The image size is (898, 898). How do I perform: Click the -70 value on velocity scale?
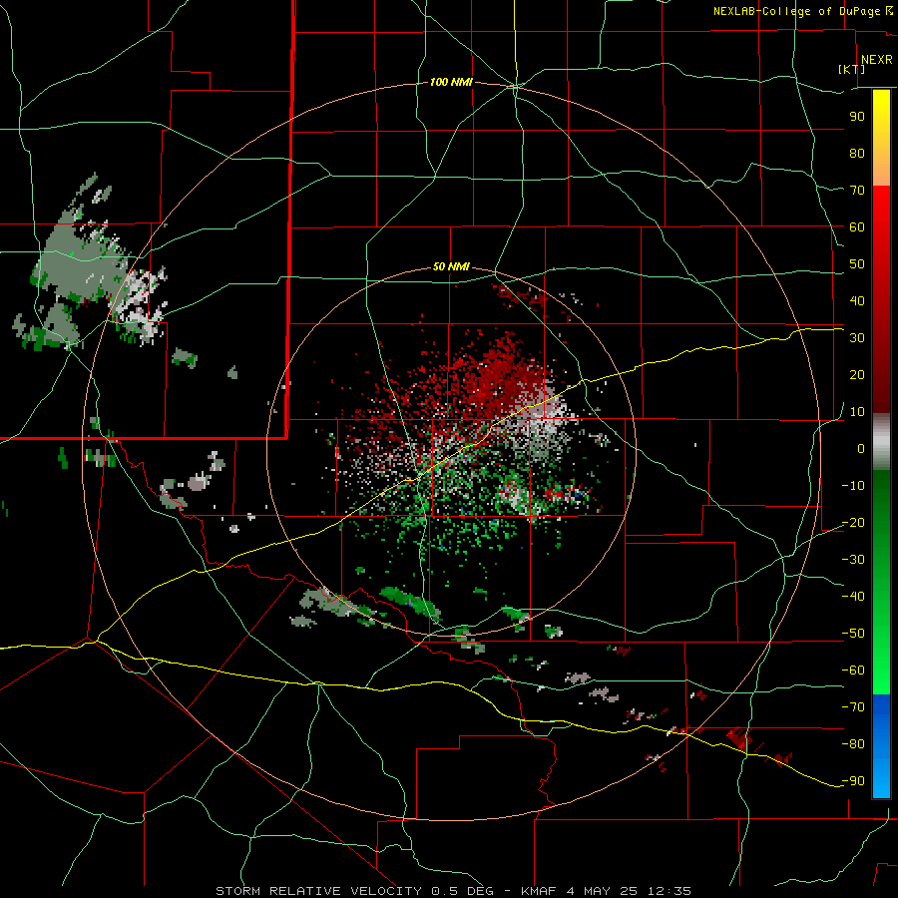[853, 707]
